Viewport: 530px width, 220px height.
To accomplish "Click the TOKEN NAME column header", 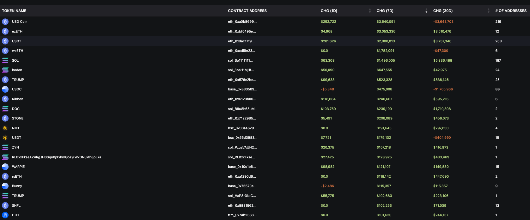I will pyautogui.click(x=14, y=11).
